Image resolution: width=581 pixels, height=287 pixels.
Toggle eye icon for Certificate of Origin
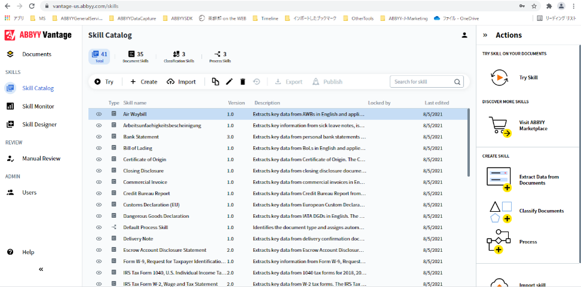(99, 159)
